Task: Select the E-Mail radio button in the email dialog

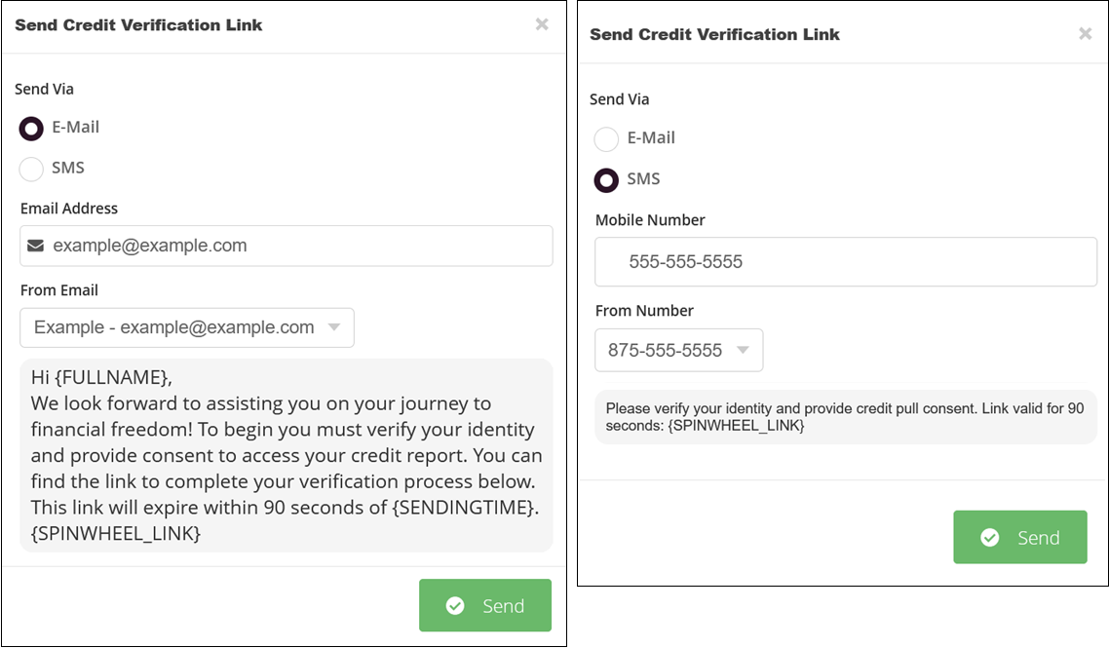Action: pyautogui.click(x=30, y=128)
